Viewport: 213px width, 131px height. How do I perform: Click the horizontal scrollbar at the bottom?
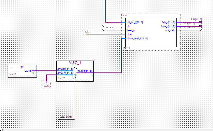(x=107, y=129)
